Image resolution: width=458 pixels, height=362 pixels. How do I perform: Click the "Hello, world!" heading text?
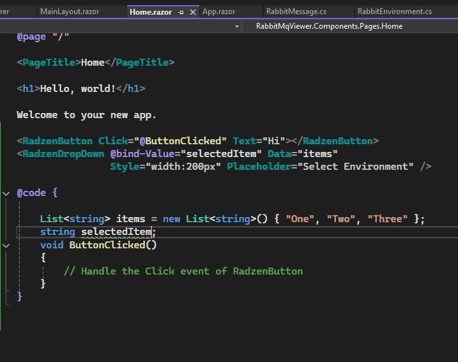pos(78,89)
